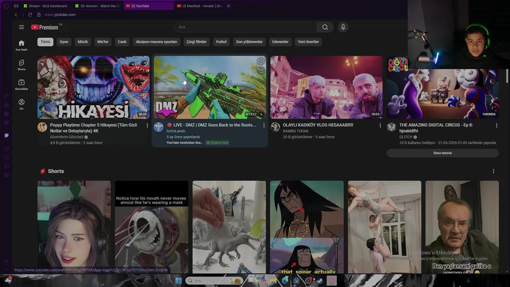Add DMZ video to the queue
Viewport: 510px width, 287px height.
(261, 71)
